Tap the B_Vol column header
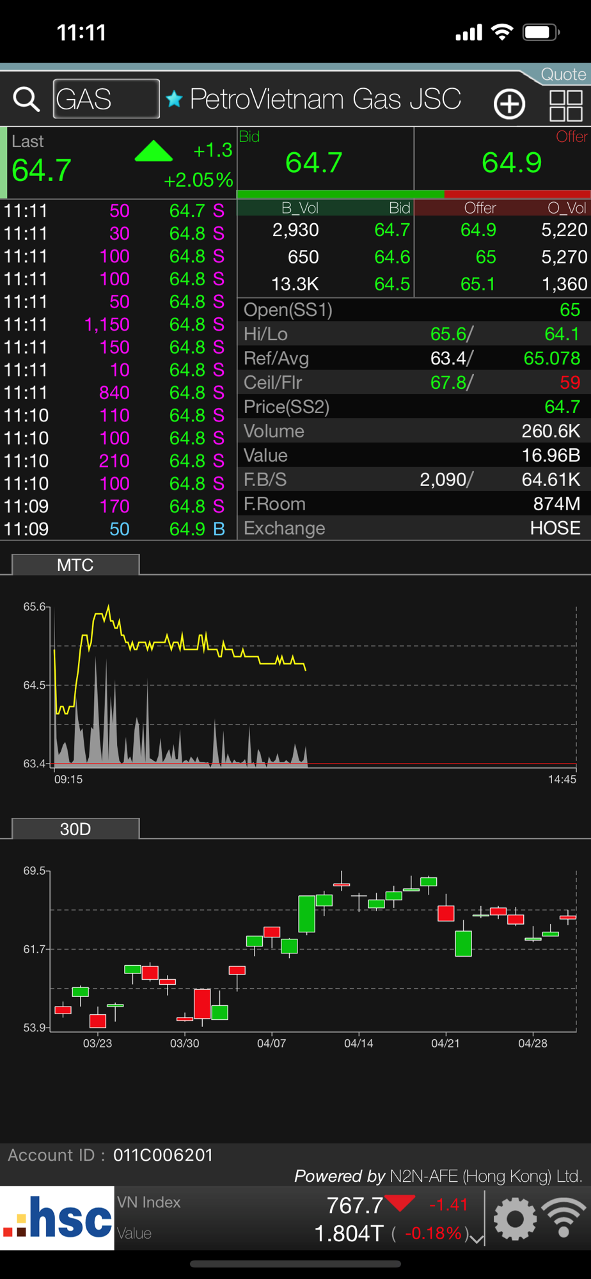Viewport: 591px width, 1279px height. point(300,208)
